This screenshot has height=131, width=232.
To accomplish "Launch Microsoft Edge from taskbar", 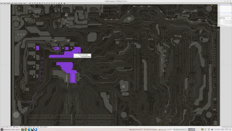I will click(29, 130).
